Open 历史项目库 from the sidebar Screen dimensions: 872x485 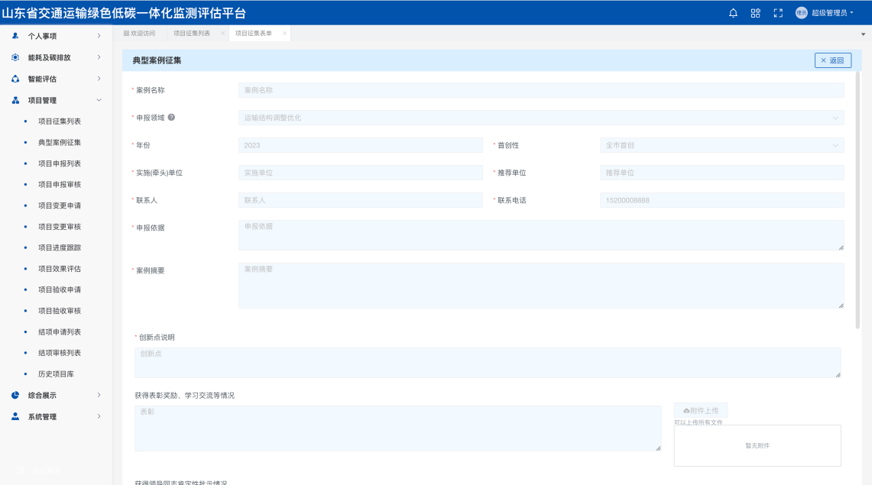pos(56,374)
